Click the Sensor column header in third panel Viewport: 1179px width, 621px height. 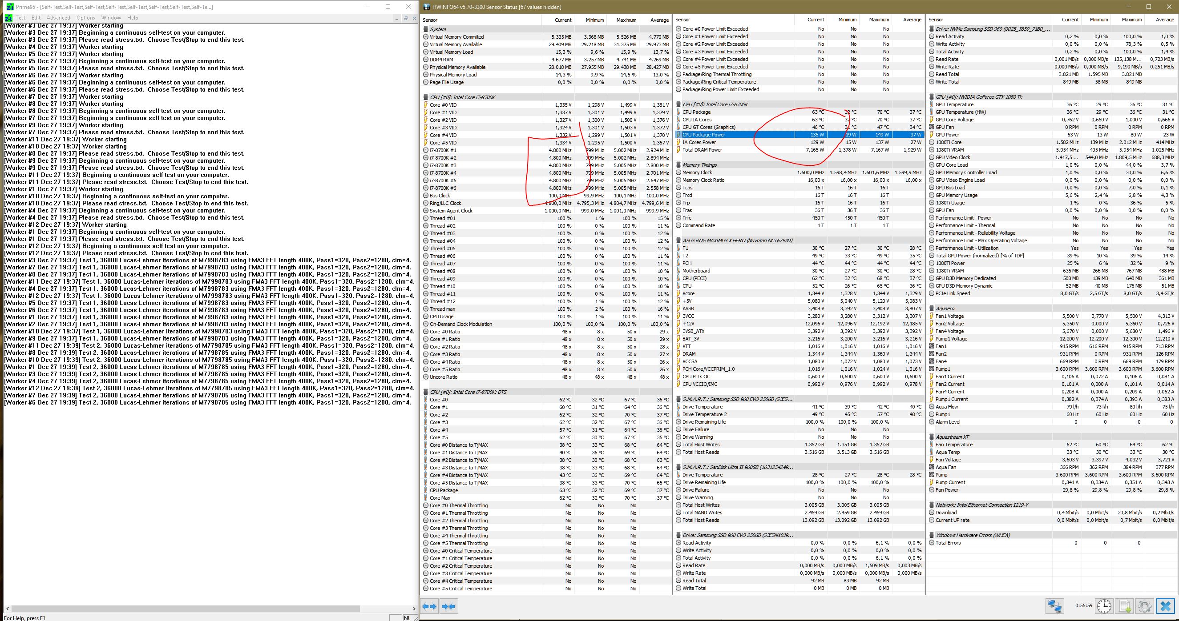point(936,20)
